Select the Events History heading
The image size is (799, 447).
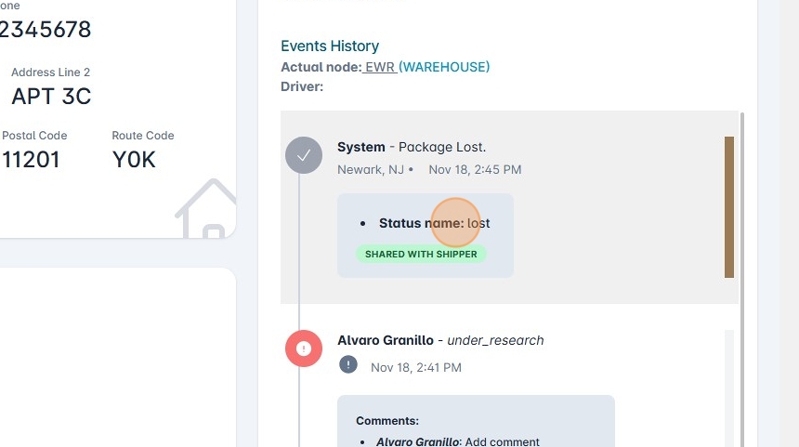(x=330, y=46)
